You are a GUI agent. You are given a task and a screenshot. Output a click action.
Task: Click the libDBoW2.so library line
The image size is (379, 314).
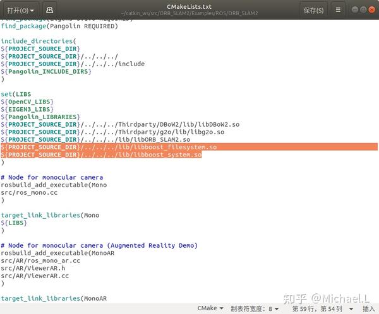[120, 125]
